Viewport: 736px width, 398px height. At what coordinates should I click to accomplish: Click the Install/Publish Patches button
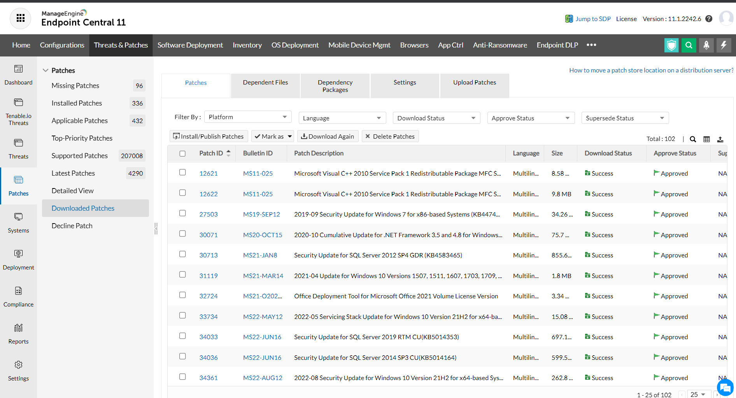pyautogui.click(x=209, y=136)
